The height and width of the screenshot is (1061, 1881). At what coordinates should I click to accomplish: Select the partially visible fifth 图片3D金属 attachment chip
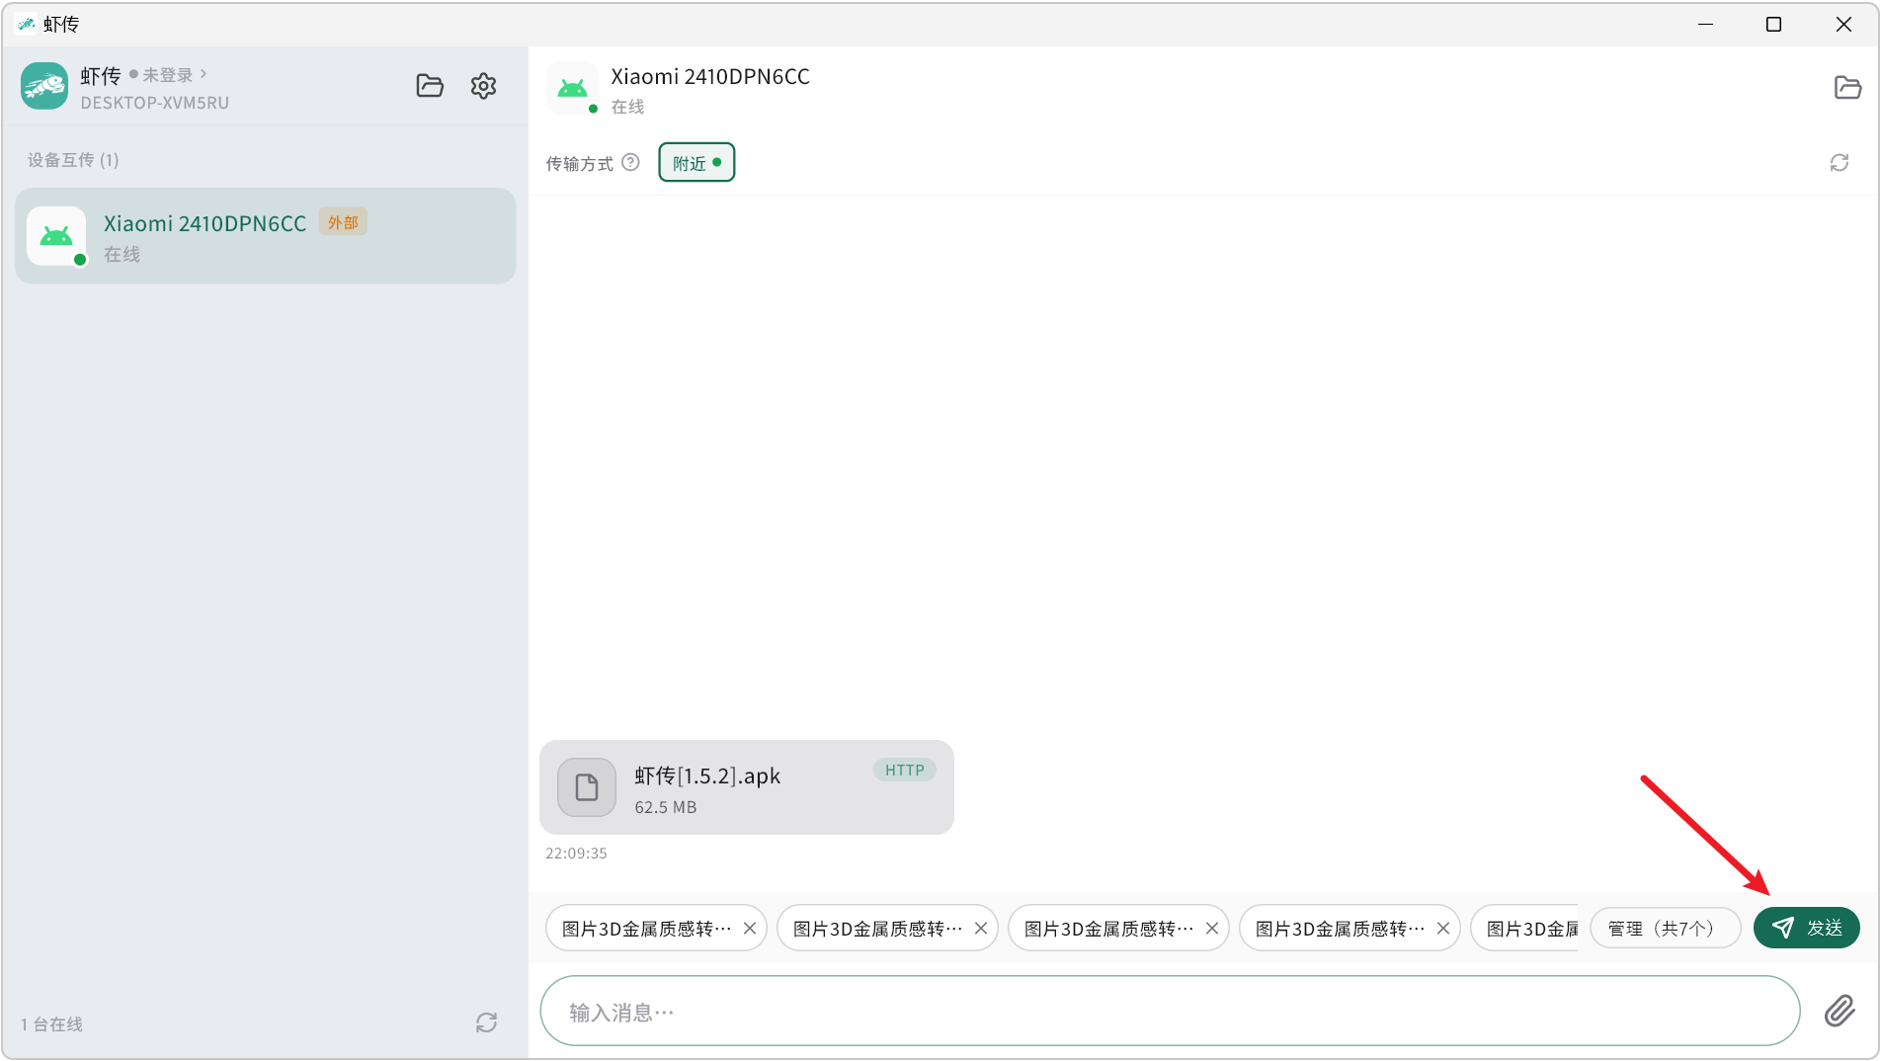1525,929
